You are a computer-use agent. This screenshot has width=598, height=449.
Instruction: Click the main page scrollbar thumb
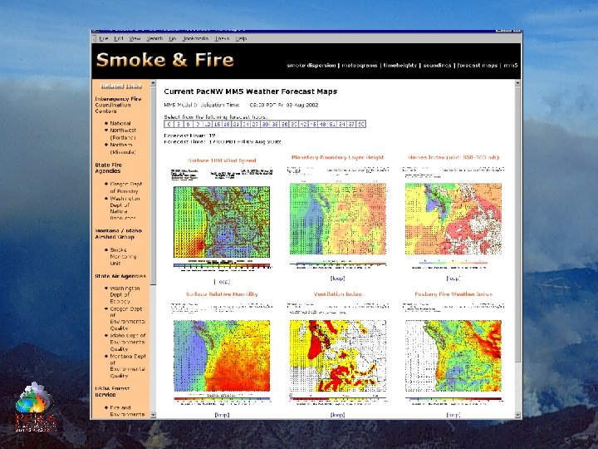517,224
